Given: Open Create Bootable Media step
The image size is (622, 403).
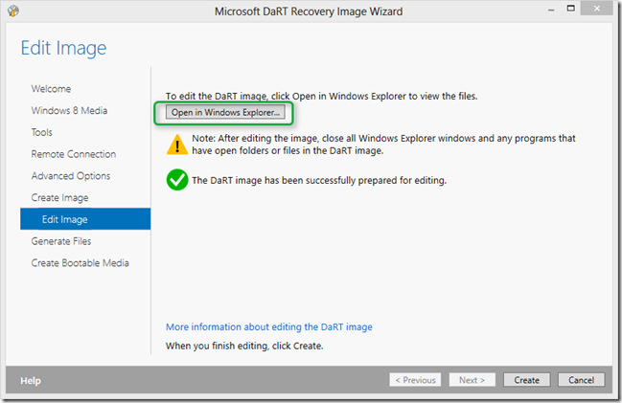Looking at the screenshot, I should pyautogui.click(x=81, y=263).
